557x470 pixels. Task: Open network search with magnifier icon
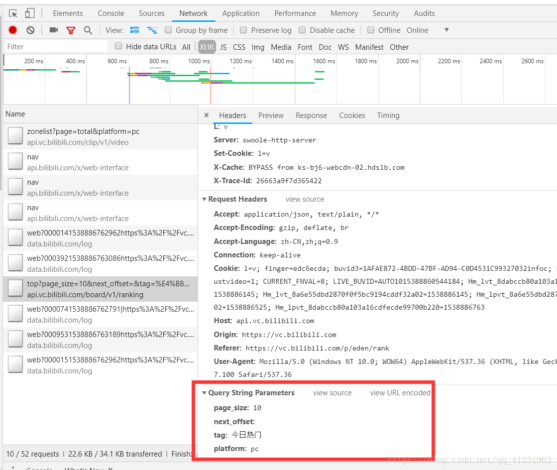pyautogui.click(x=88, y=30)
